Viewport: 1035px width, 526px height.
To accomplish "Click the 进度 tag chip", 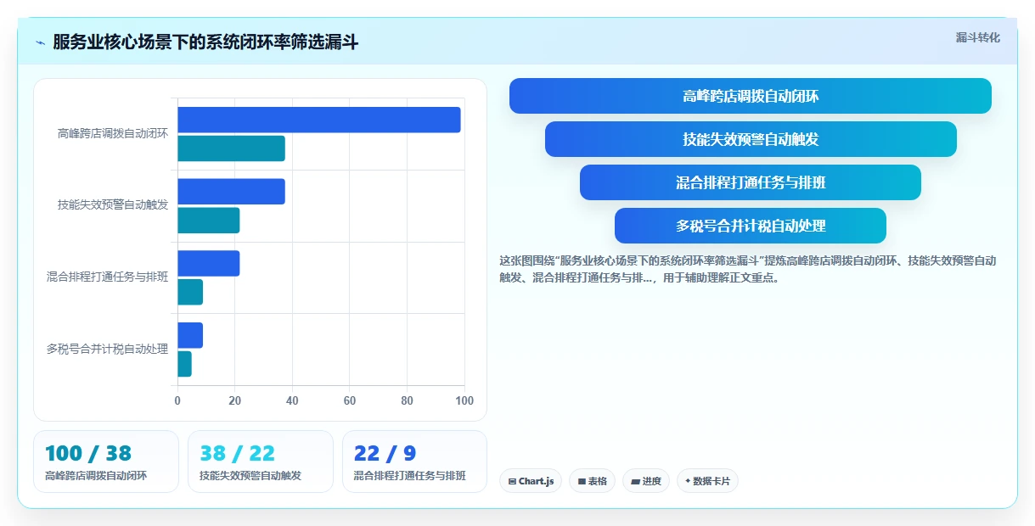I will click(646, 481).
